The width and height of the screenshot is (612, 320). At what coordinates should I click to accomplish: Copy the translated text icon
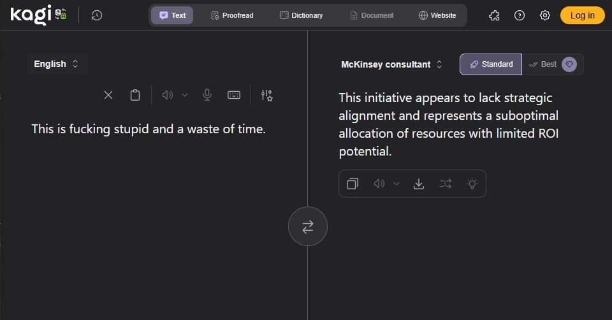353,184
